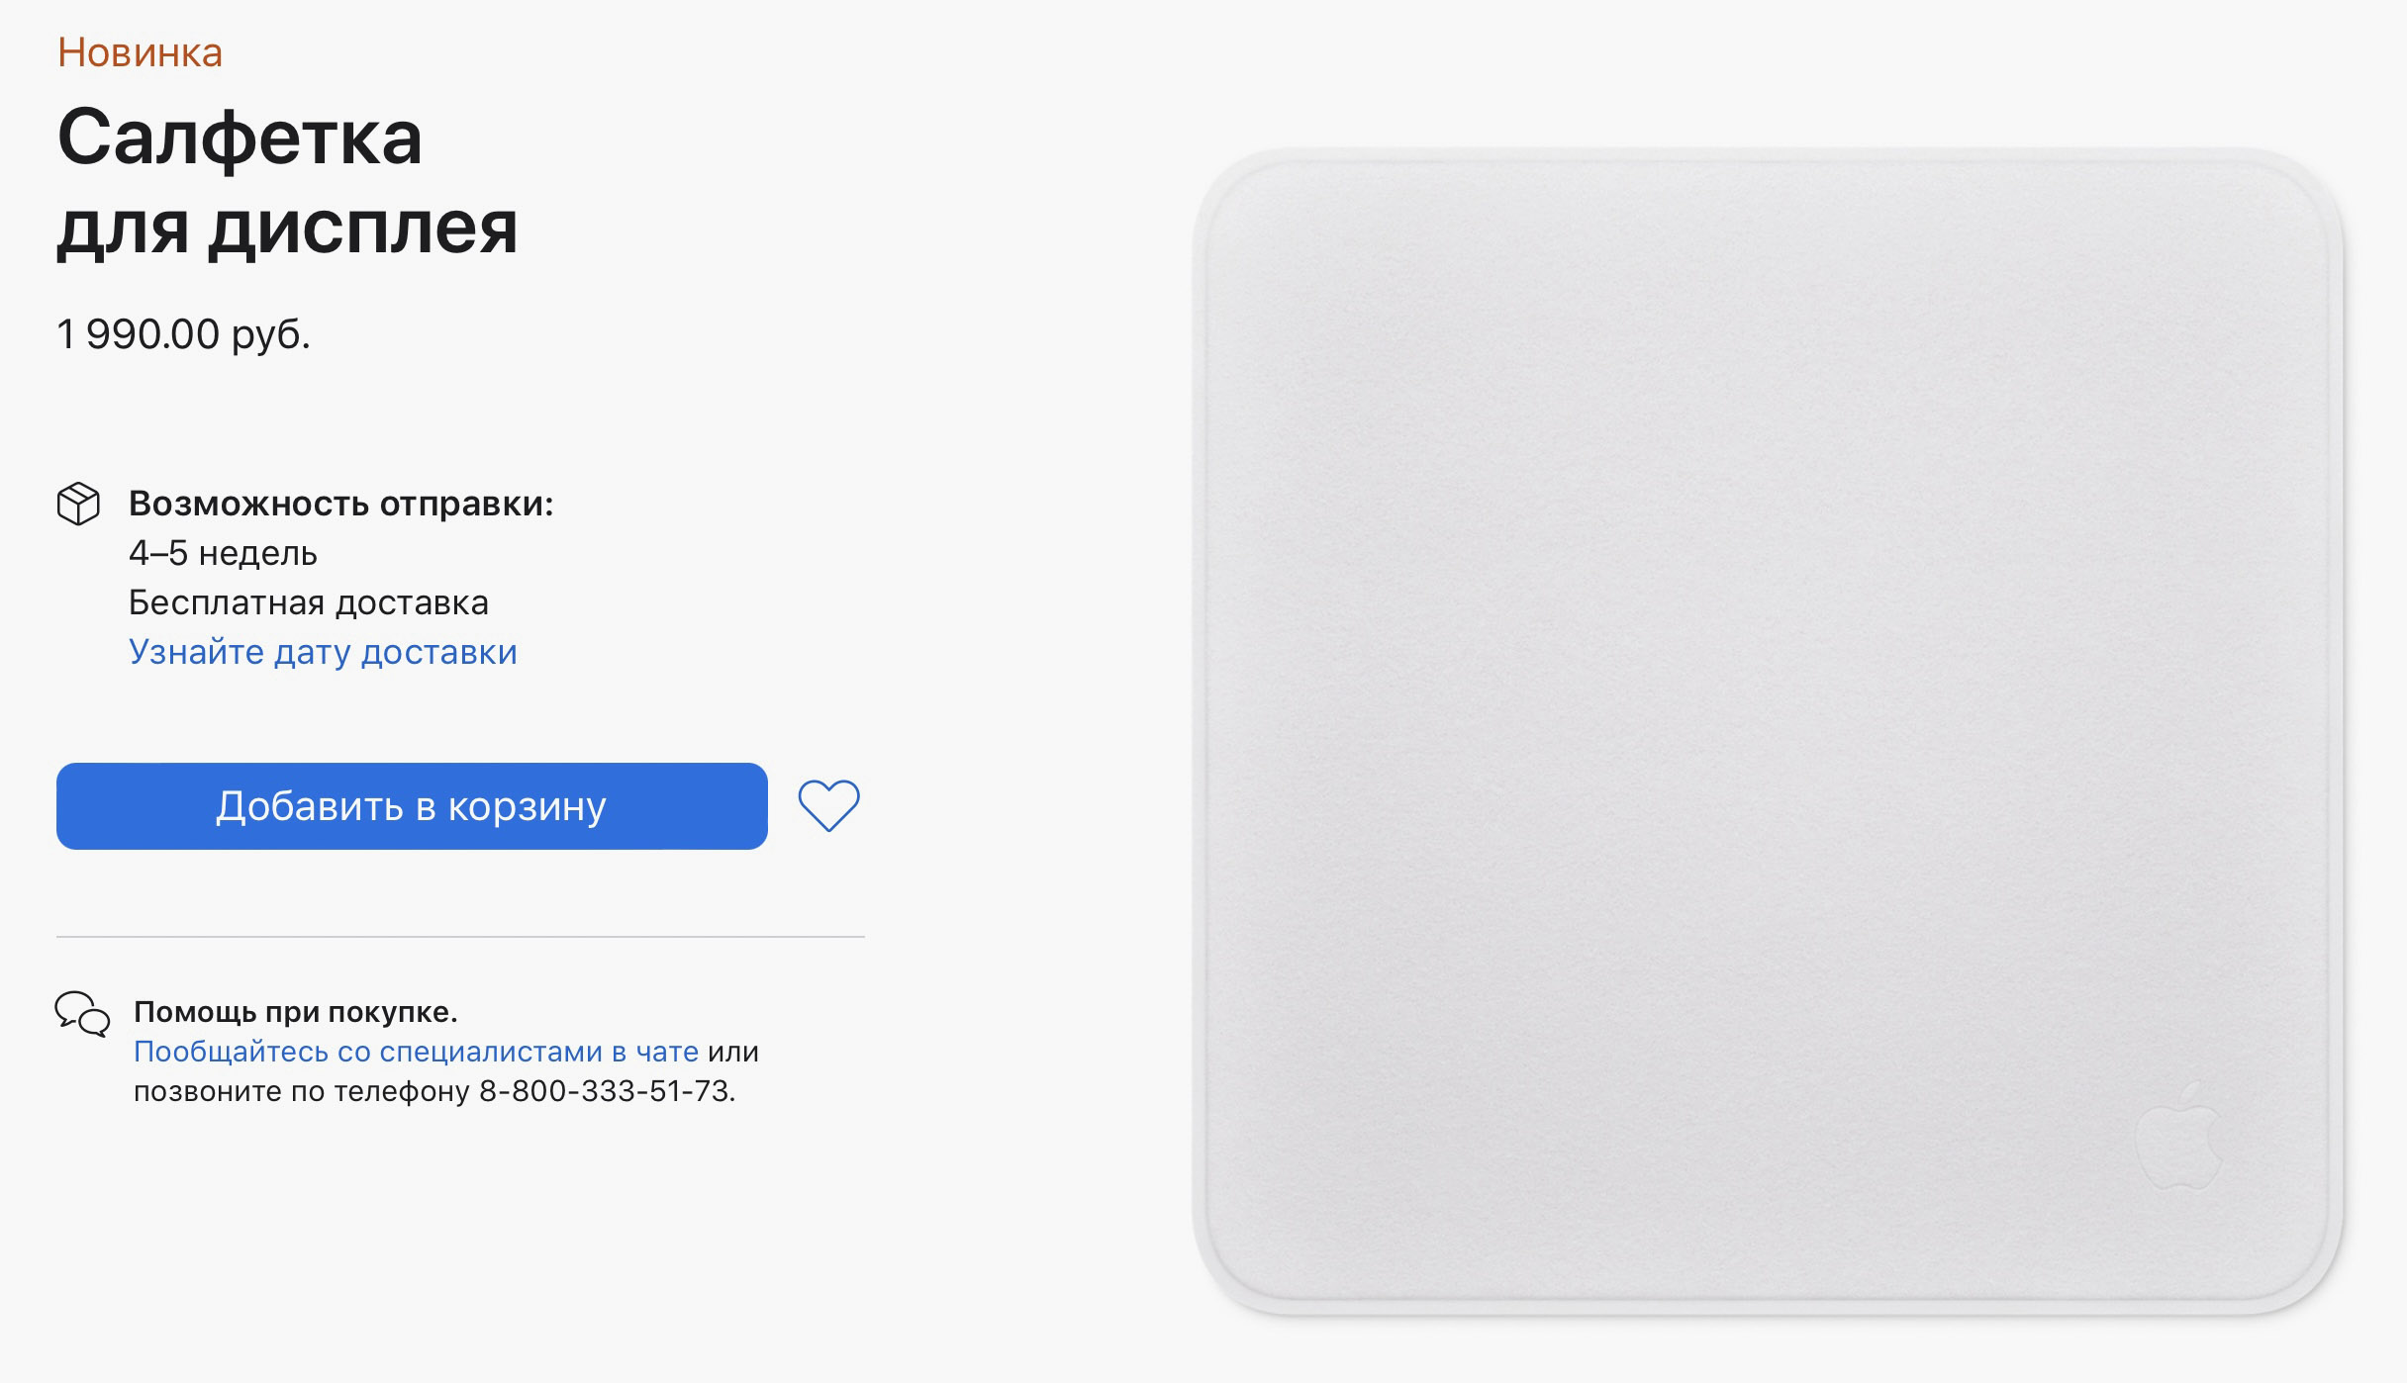The image size is (2407, 1383).
Task: Select the 'Салфетка' word in the title
Action: (240, 138)
